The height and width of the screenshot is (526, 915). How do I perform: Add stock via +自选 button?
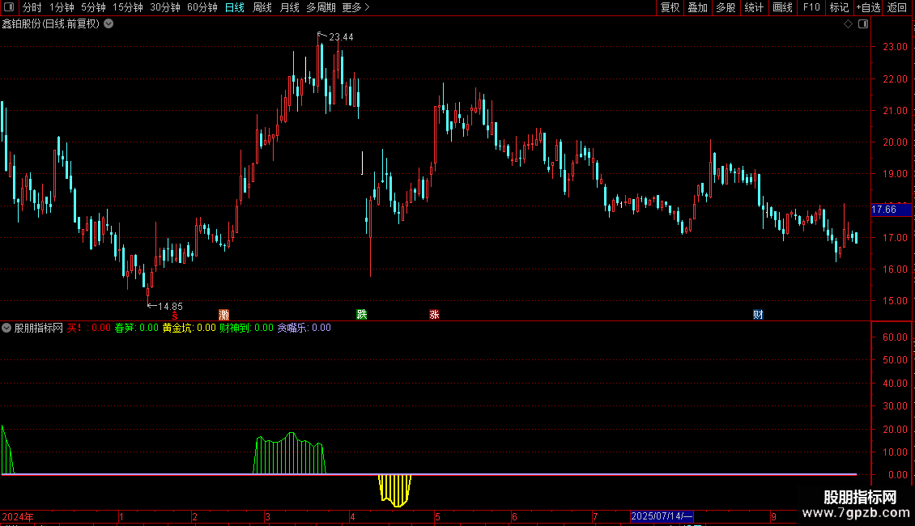click(868, 7)
